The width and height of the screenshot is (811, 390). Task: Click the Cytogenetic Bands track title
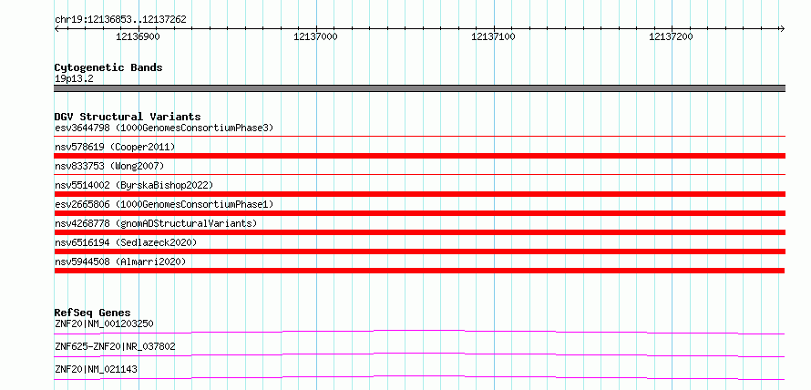tap(108, 67)
